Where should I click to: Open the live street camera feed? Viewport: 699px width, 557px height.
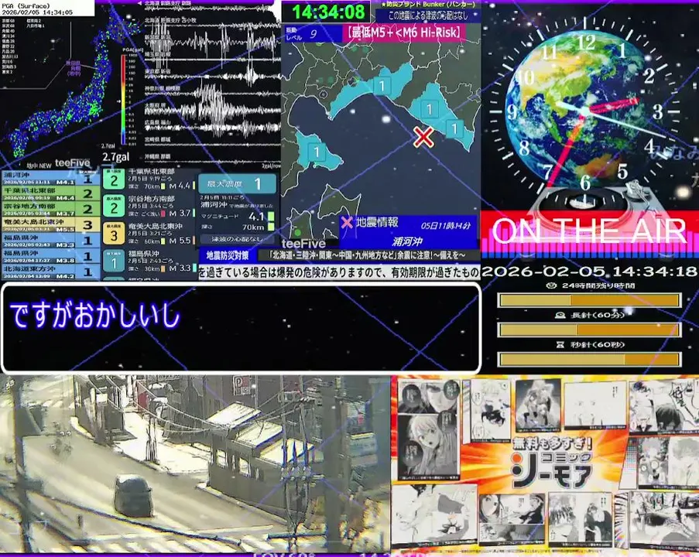195,464
